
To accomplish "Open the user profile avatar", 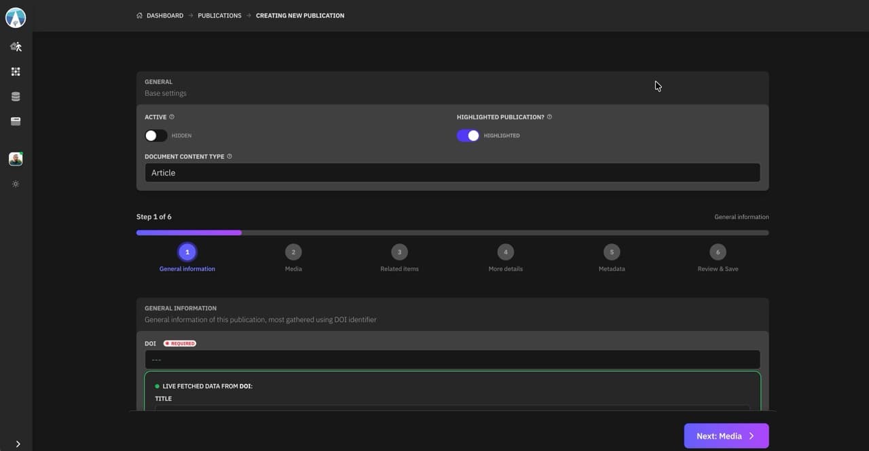I will point(16,159).
